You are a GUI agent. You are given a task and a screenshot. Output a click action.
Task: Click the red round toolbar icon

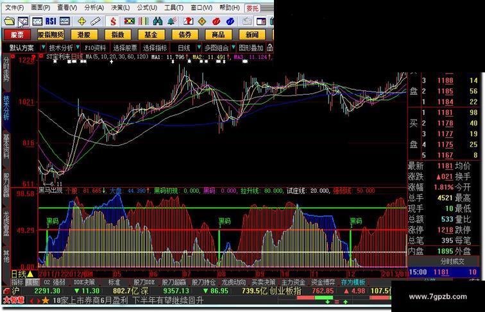point(216,21)
